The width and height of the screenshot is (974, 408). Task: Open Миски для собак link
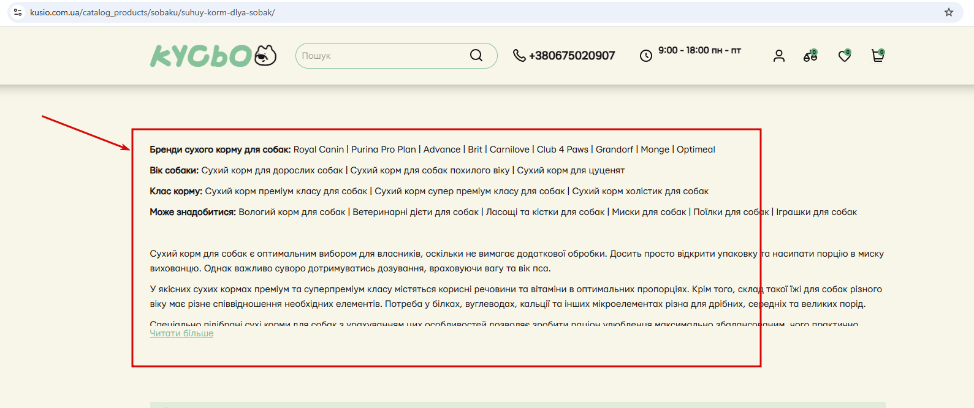[x=649, y=212]
